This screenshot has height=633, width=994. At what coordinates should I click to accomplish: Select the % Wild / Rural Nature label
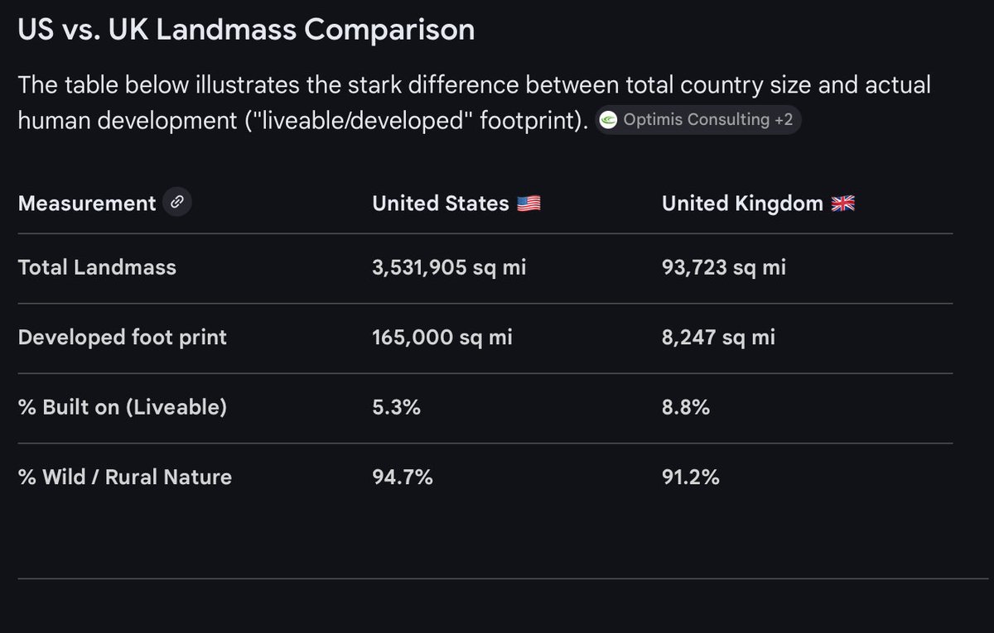(124, 477)
